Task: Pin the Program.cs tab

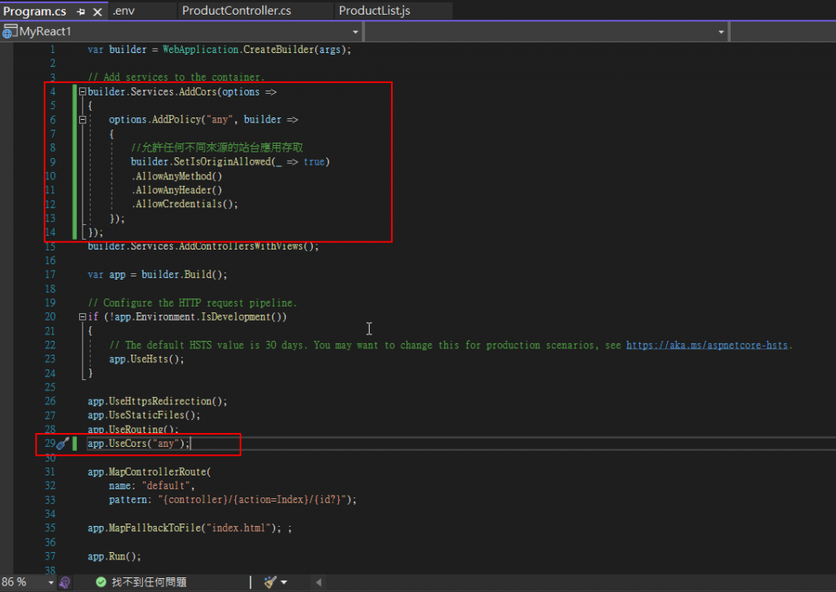Action: point(81,11)
